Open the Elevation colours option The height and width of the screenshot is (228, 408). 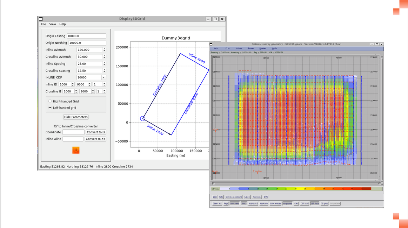click(x=234, y=197)
